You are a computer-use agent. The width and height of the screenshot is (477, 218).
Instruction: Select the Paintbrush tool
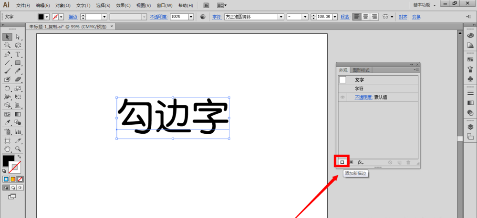pyautogui.click(x=7, y=71)
